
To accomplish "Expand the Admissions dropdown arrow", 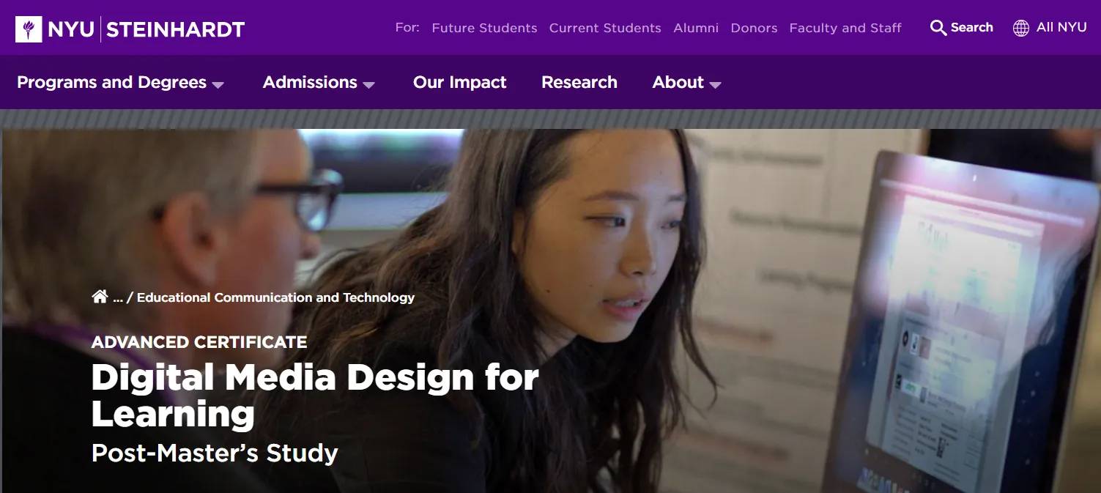I will (368, 85).
